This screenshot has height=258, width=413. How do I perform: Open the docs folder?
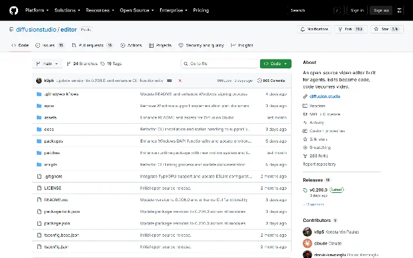click(x=49, y=129)
